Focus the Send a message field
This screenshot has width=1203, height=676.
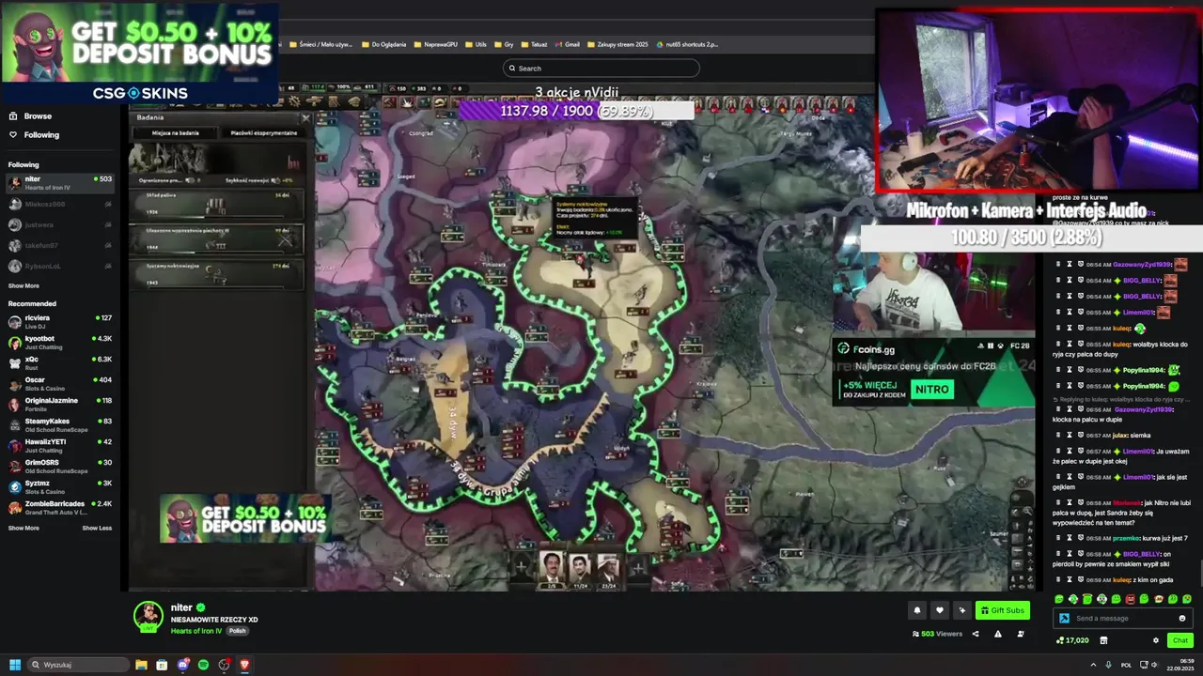(x=1123, y=618)
